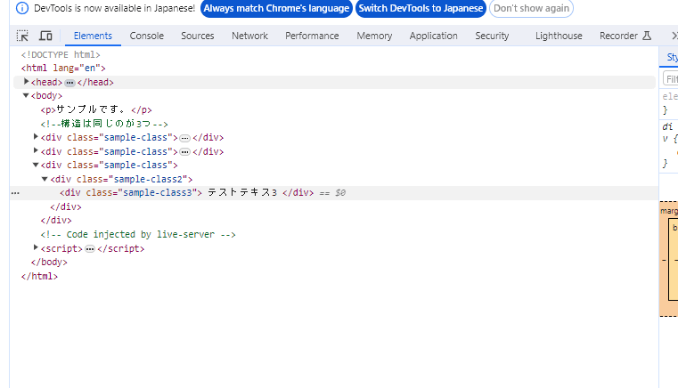Click the info icon in the language banner
This screenshot has width=678, height=388.
tap(22, 8)
